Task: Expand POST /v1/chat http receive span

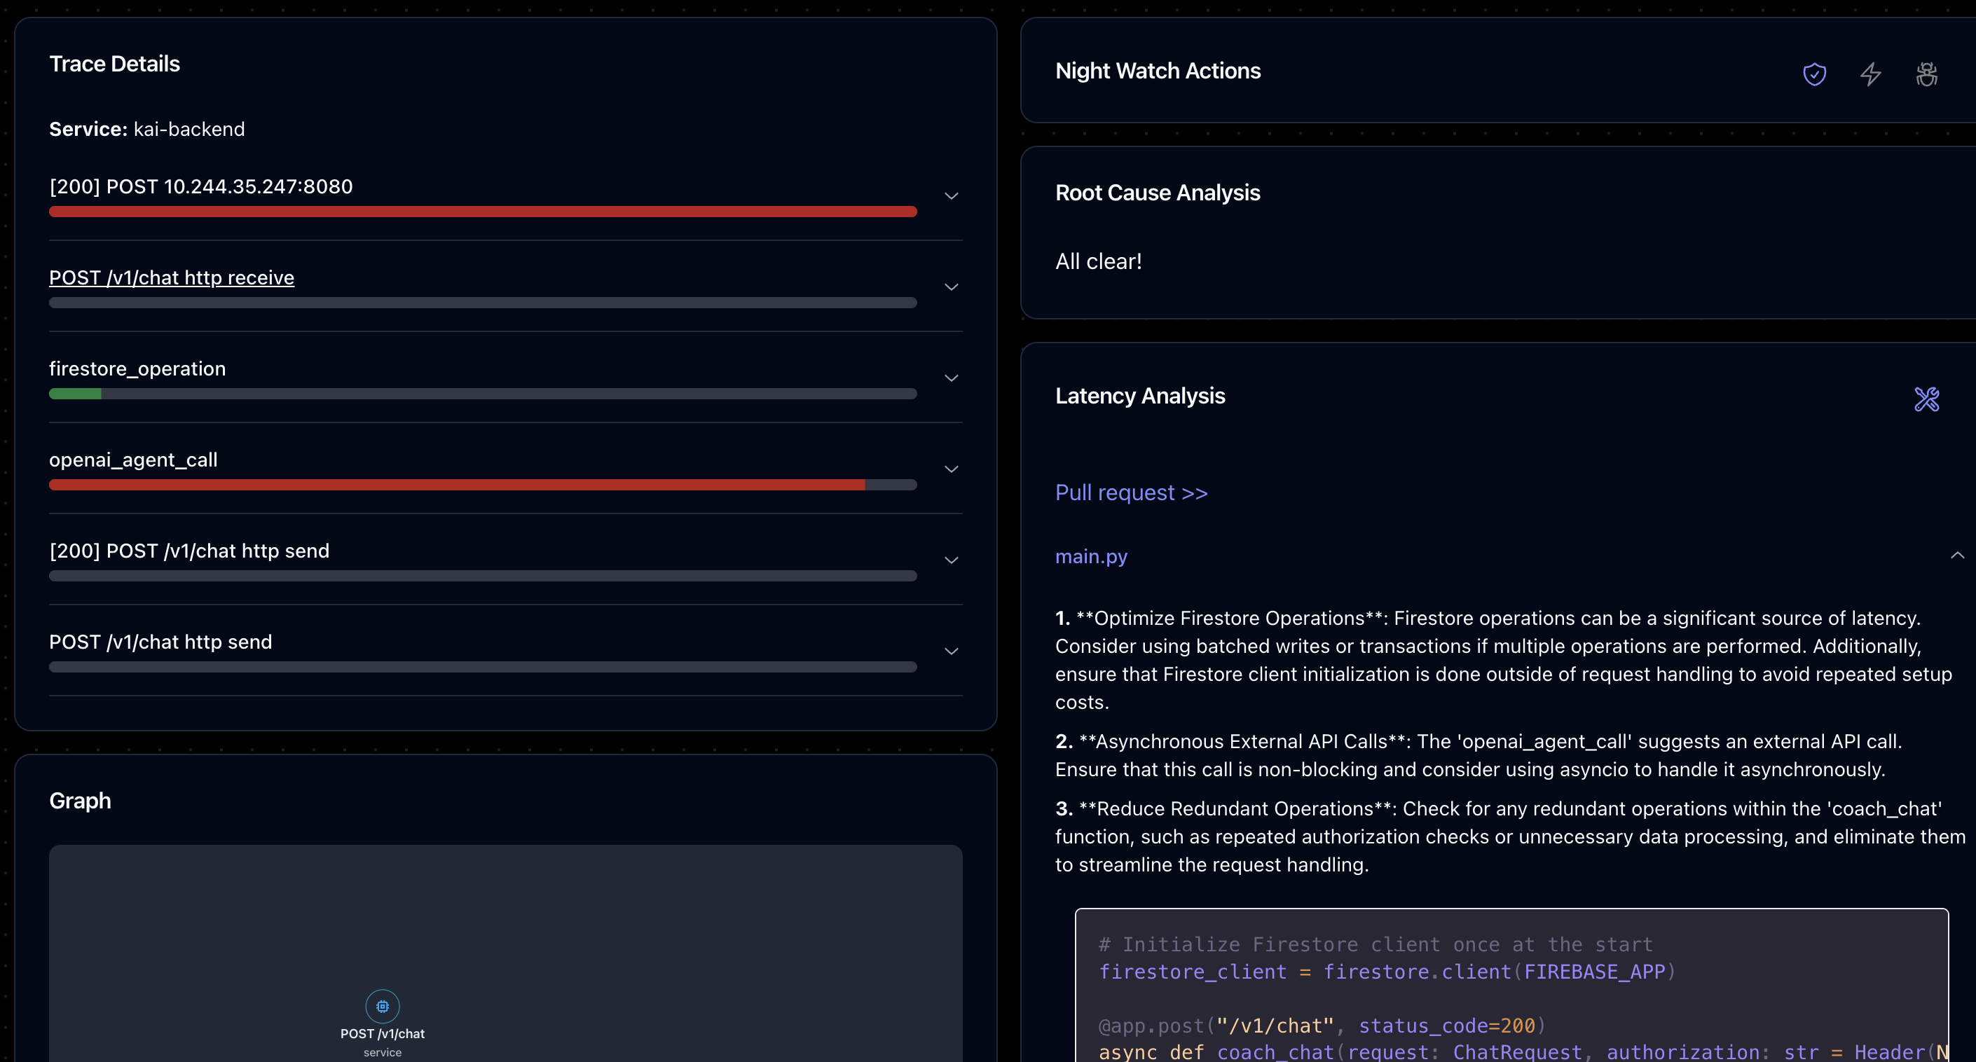Action: [x=951, y=287]
